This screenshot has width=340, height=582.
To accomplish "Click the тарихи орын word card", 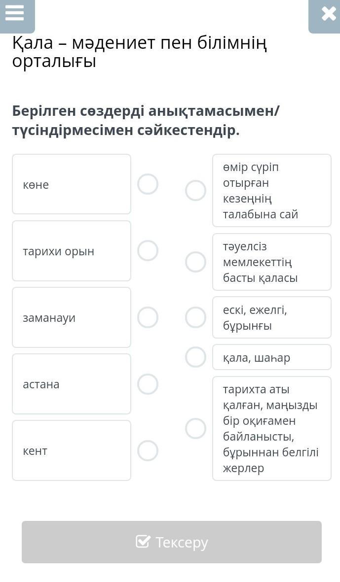I will pyautogui.click(x=72, y=251).
